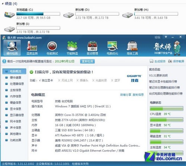The height and width of the screenshot is (166, 186).
Task: Click 主程序版本 3.31.12.1002 in status bar
Action: pos(18,164)
